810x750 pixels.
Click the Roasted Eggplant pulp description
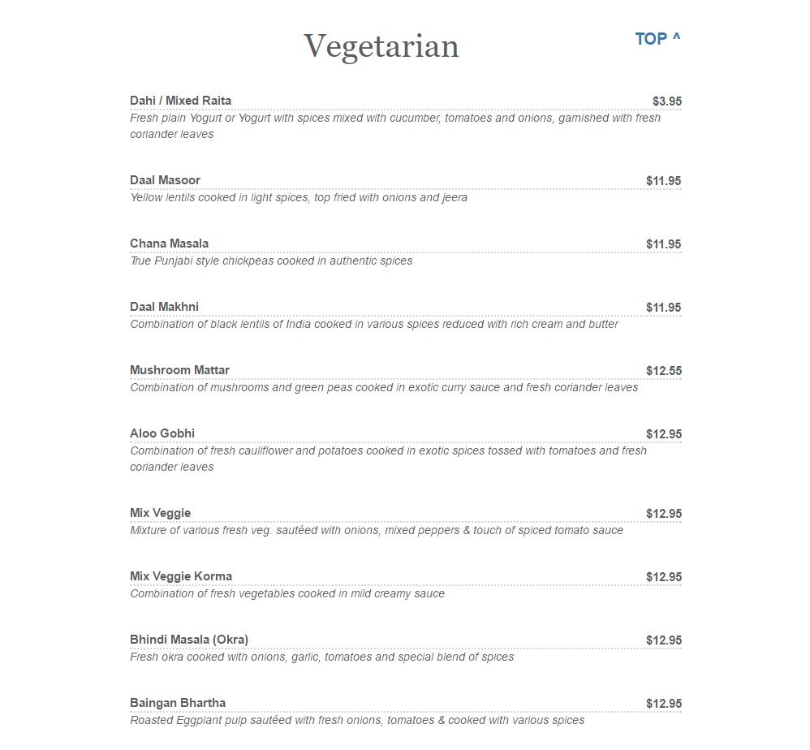click(x=357, y=720)
